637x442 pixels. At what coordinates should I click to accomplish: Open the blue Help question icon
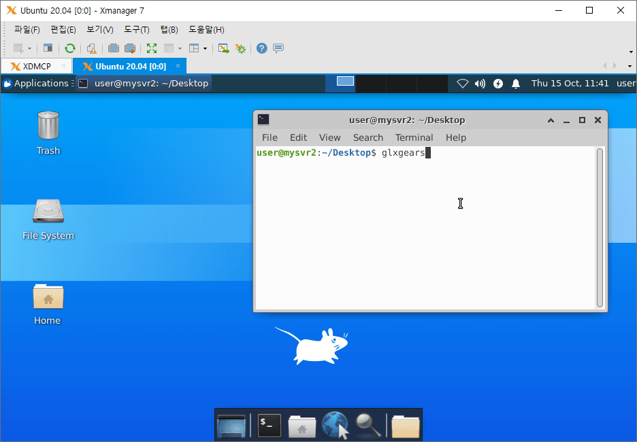[x=261, y=48]
